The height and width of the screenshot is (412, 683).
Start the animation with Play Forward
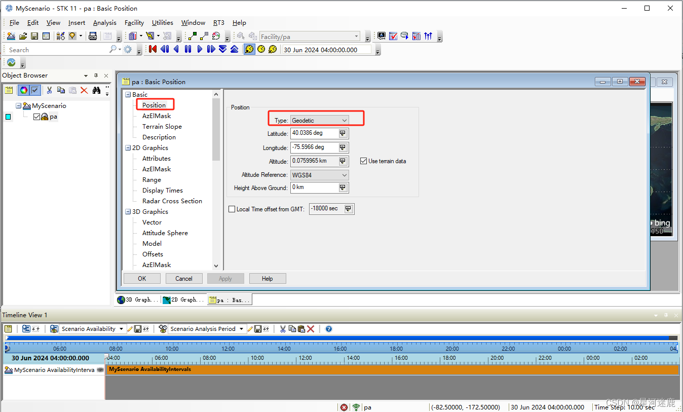tap(200, 49)
